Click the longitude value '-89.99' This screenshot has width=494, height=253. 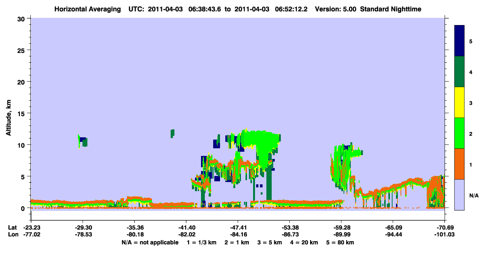coord(341,235)
